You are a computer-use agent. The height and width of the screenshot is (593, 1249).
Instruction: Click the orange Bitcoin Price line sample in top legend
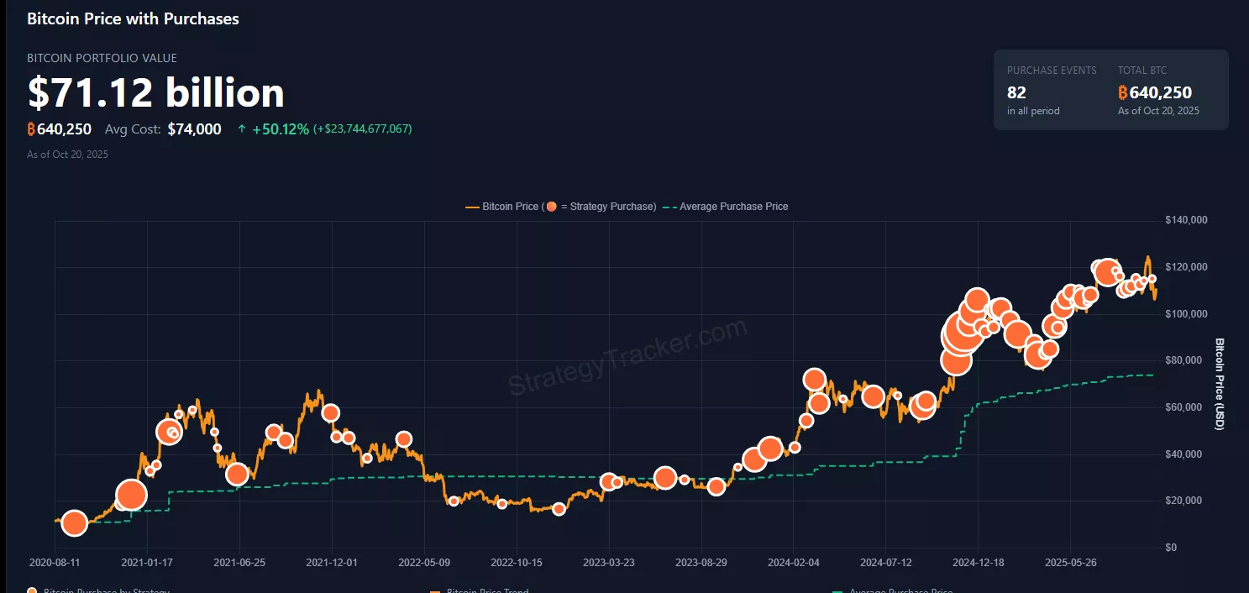click(x=470, y=206)
